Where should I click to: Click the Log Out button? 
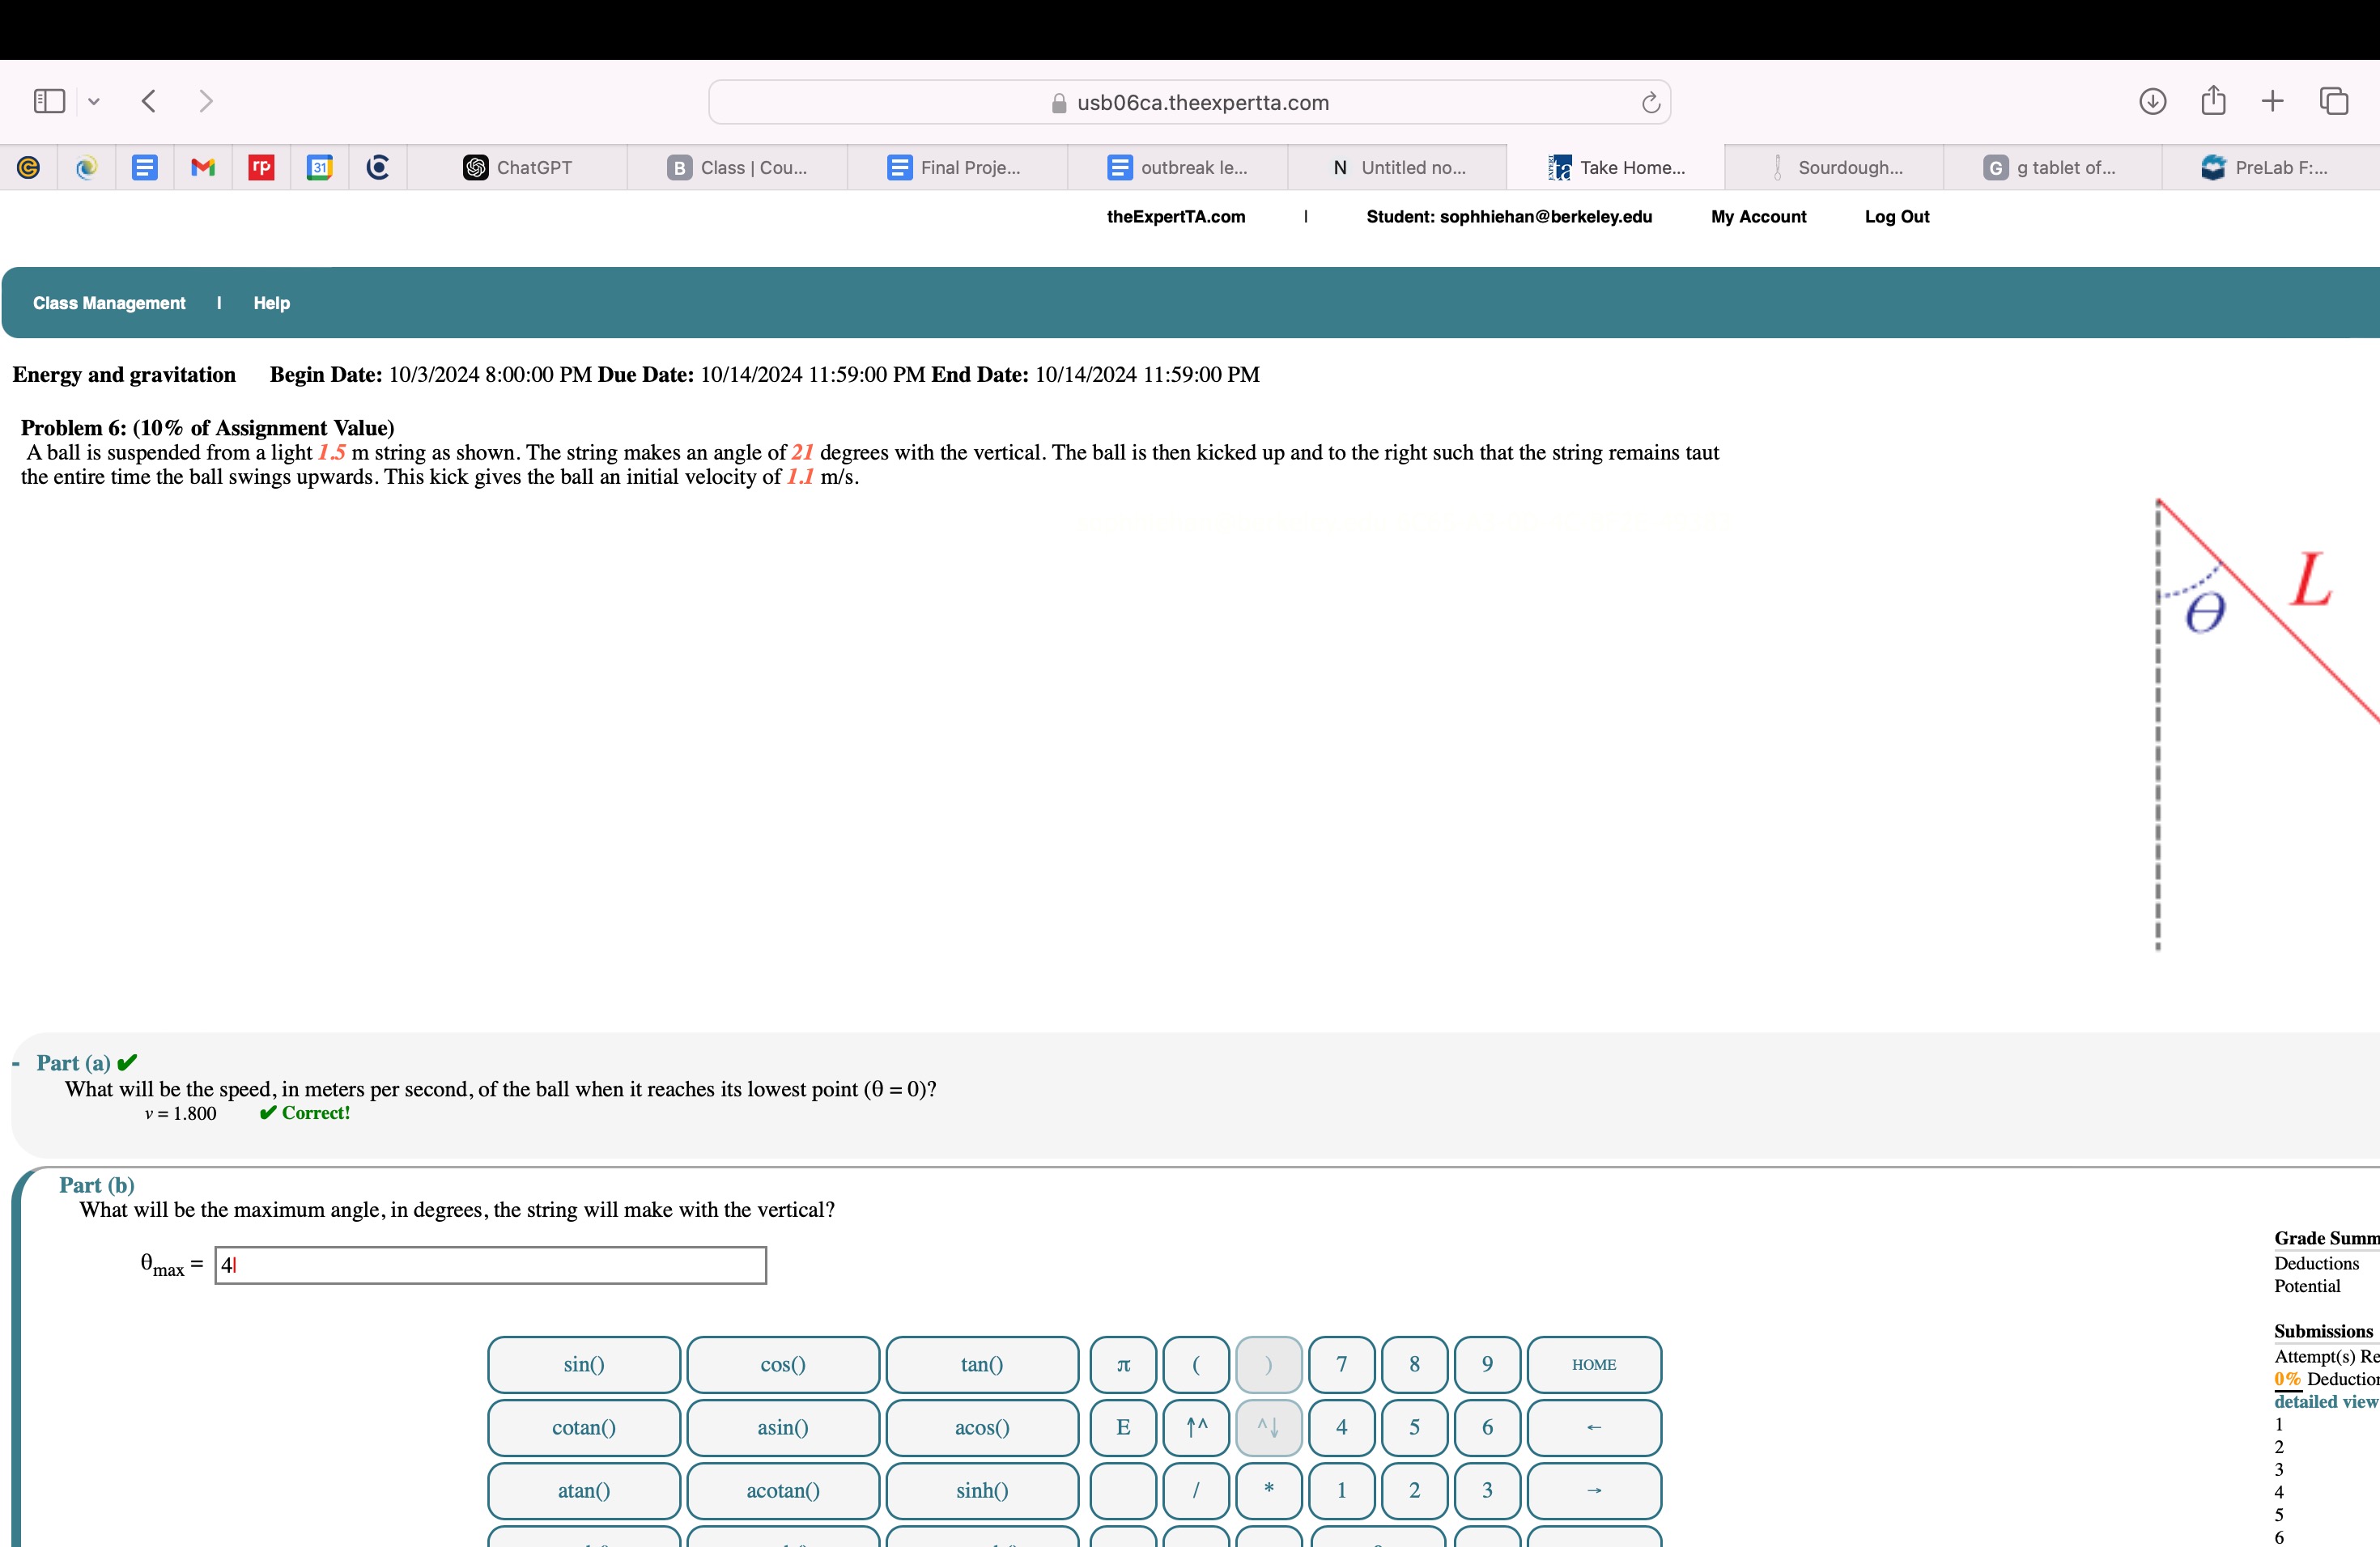coord(1898,215)
